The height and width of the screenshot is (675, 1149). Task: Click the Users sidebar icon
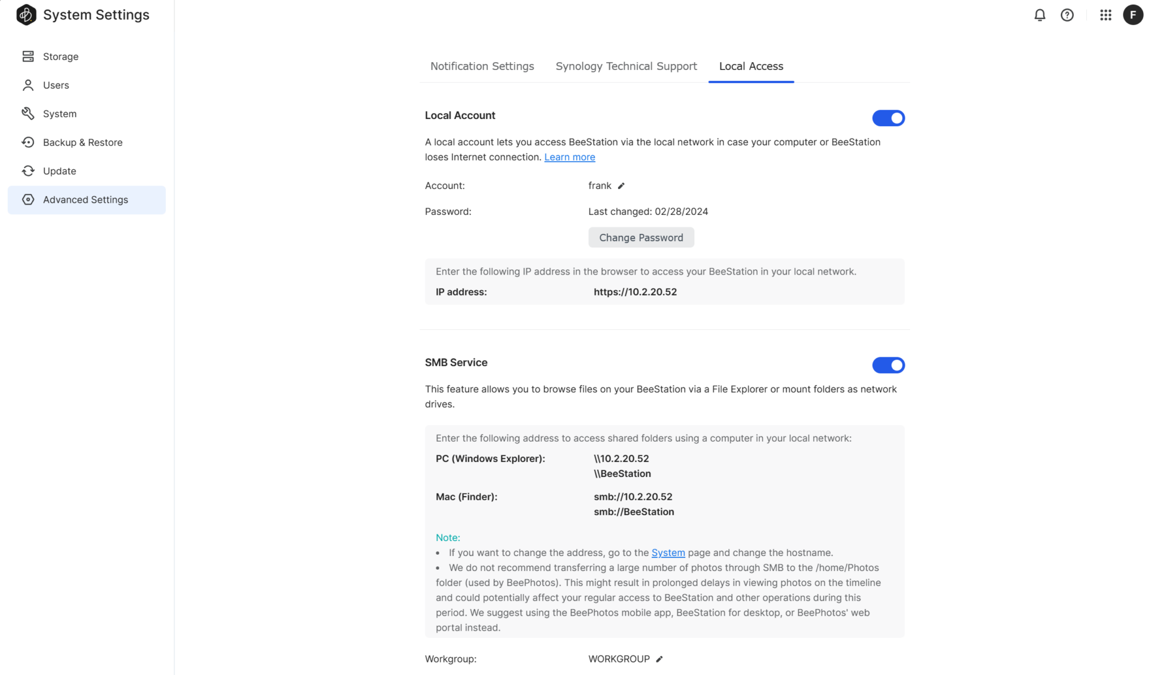click(28, 85)
